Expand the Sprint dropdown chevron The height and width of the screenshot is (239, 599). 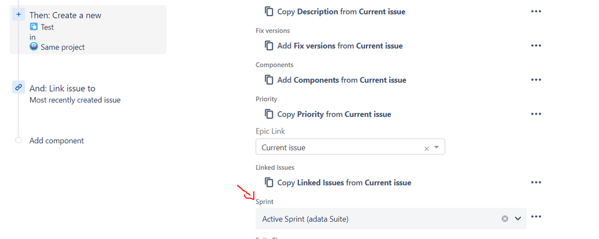click(518, 219)
